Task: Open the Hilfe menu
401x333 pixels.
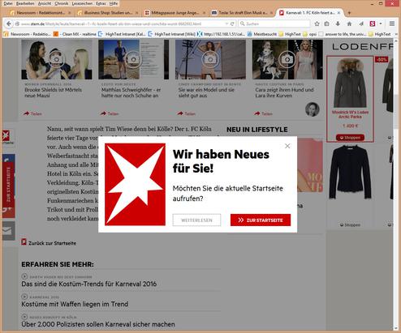Action: tap(114, 3)
